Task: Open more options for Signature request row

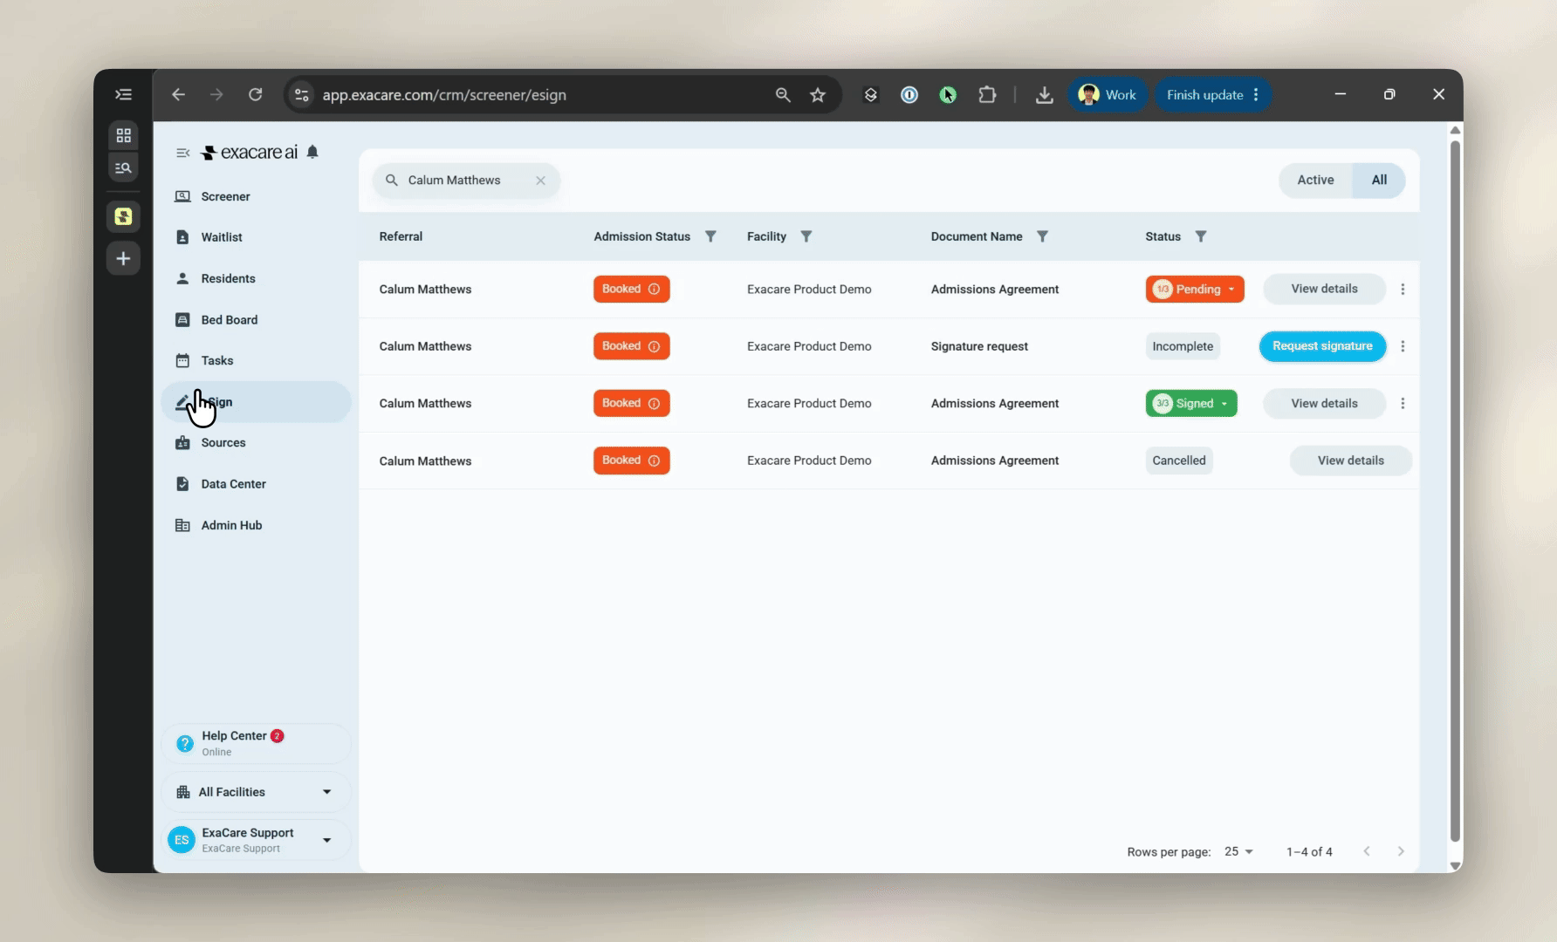Action: [x=1403, y=346]
